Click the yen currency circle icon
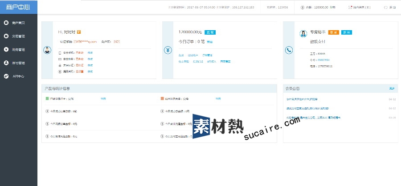 [x=168, y=50]
